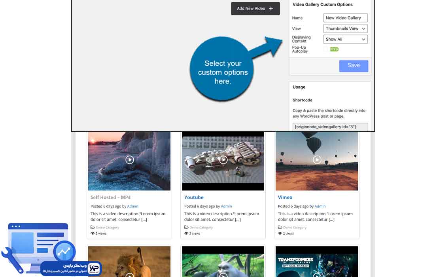Click the Web Negar Parsi logo
The image size is (435, 277).
tap(94, 268)
